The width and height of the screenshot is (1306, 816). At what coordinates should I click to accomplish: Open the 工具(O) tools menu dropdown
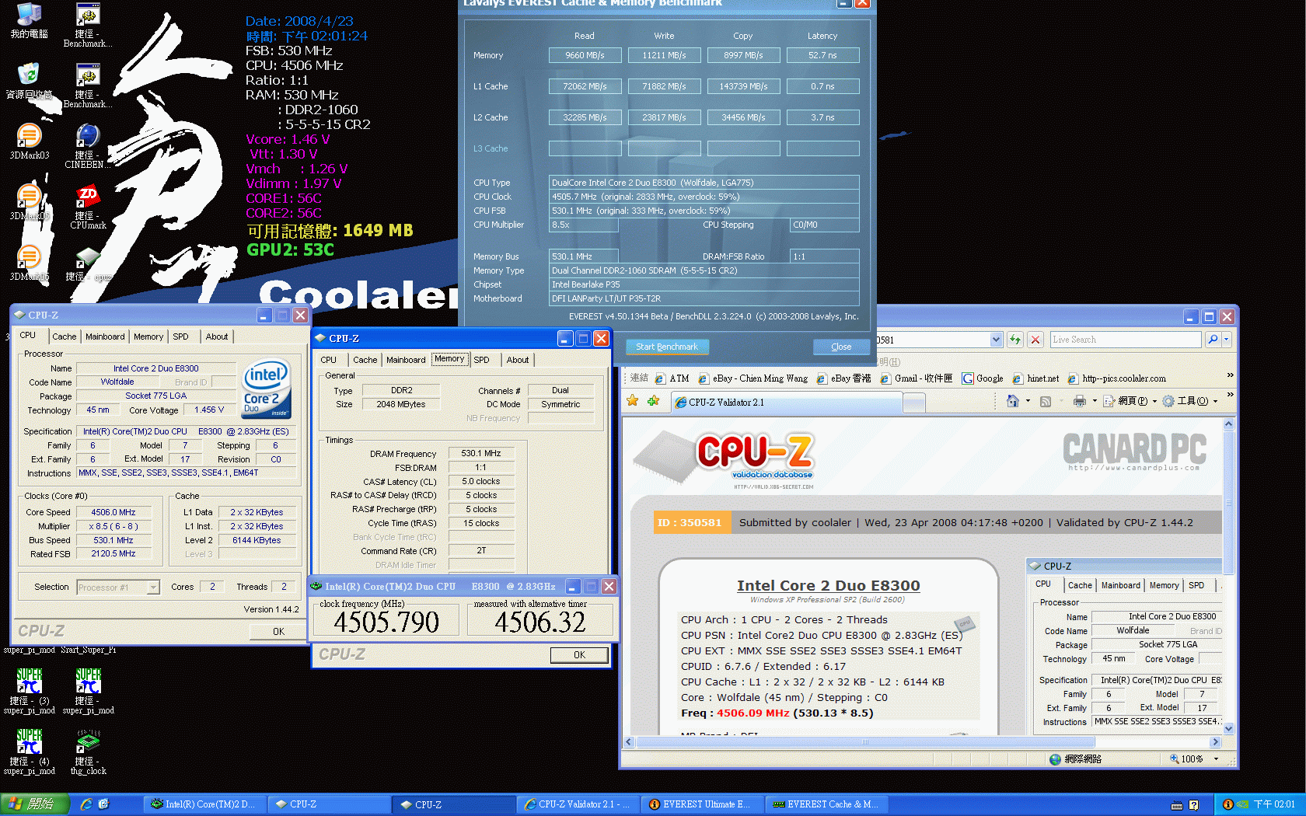coord(1189,401)
